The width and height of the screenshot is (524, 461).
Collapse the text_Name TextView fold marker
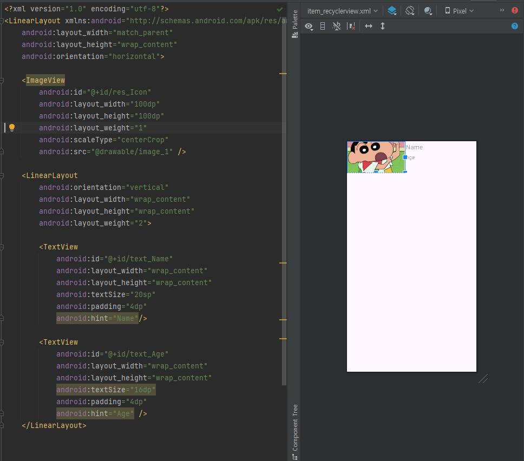point(2,247)
